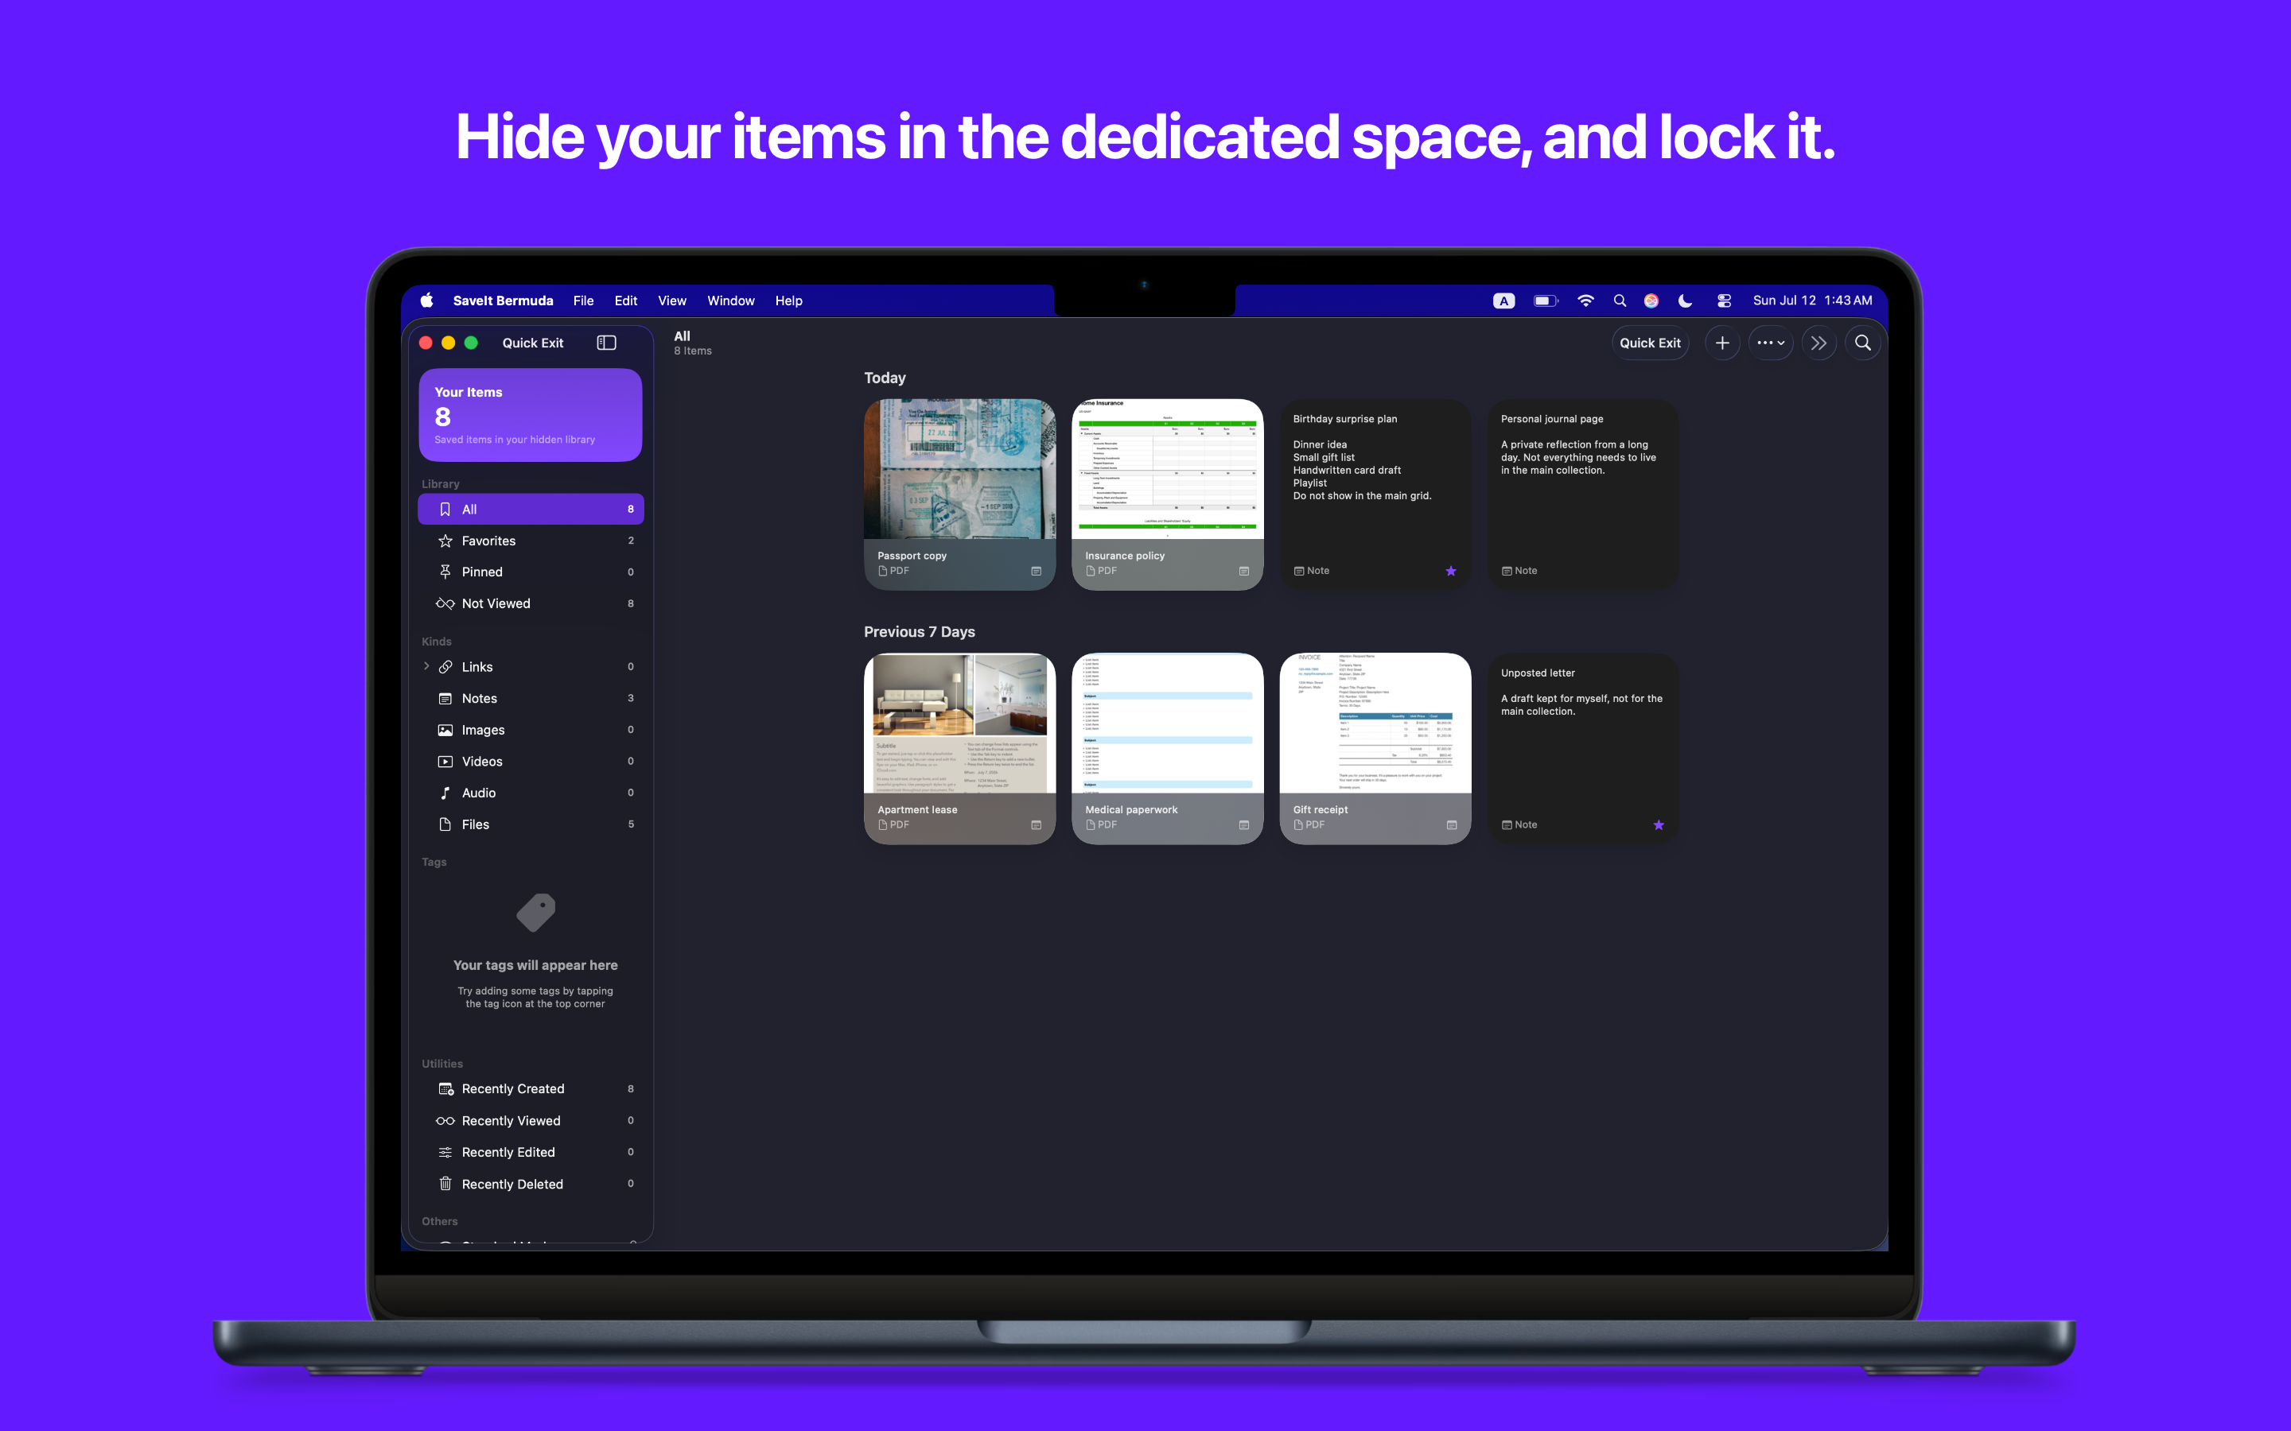Viewport: 2291px width, 1431px height.
Task: Click the note icon beside Notes
Action: pos(445,699)
